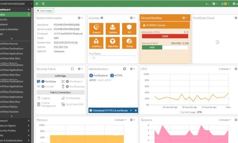Open the search in top bar
The height and width of the screenshot is (143, 238).
(43, 4)
